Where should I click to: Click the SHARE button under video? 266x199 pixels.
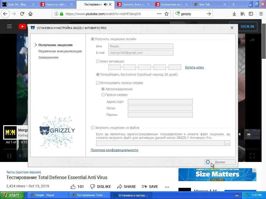127,187
